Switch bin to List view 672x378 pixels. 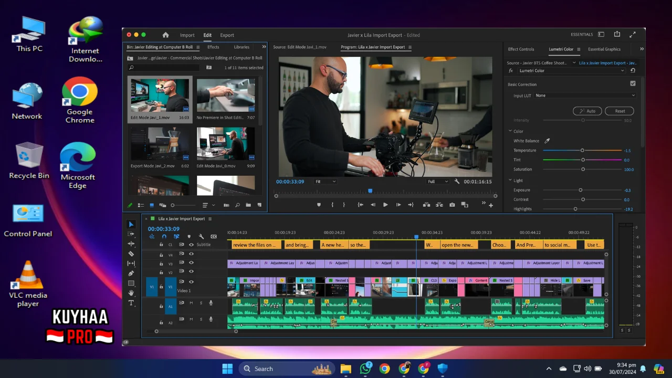(x=141, y=205)
